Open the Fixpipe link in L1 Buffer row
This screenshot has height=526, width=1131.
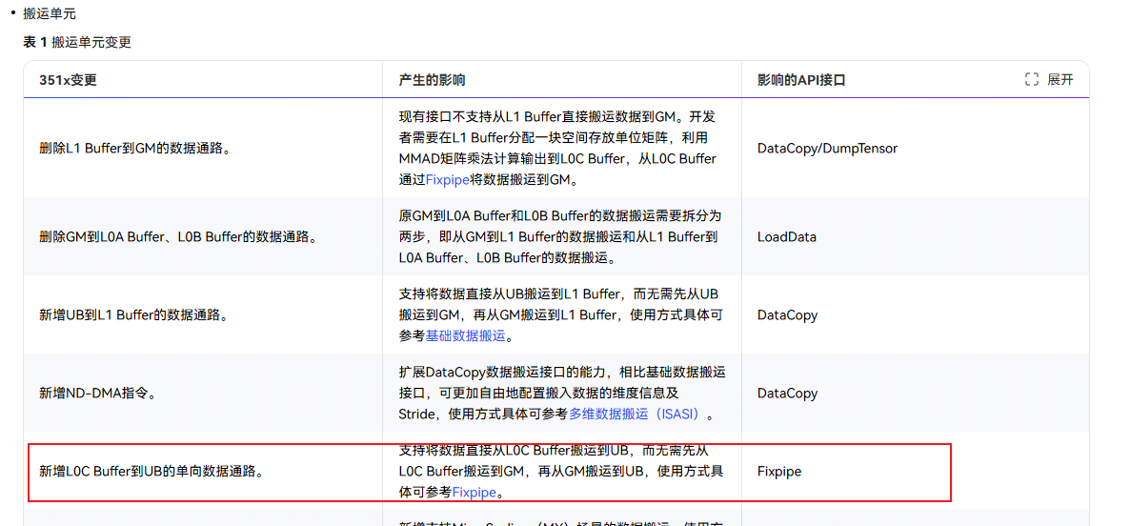click(x=447, y=181)
